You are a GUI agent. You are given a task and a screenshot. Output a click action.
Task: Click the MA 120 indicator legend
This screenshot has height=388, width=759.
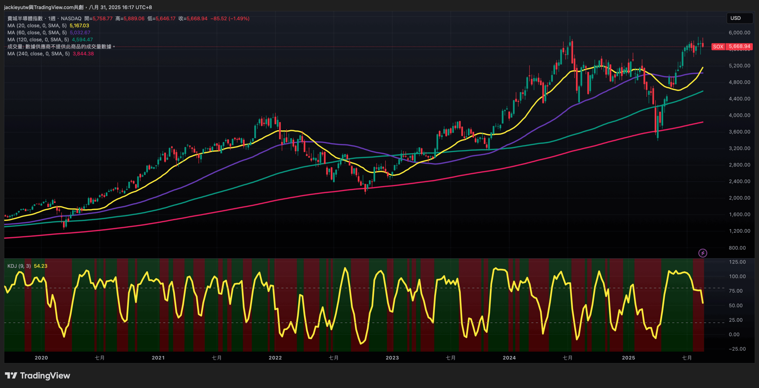[38, 40]
